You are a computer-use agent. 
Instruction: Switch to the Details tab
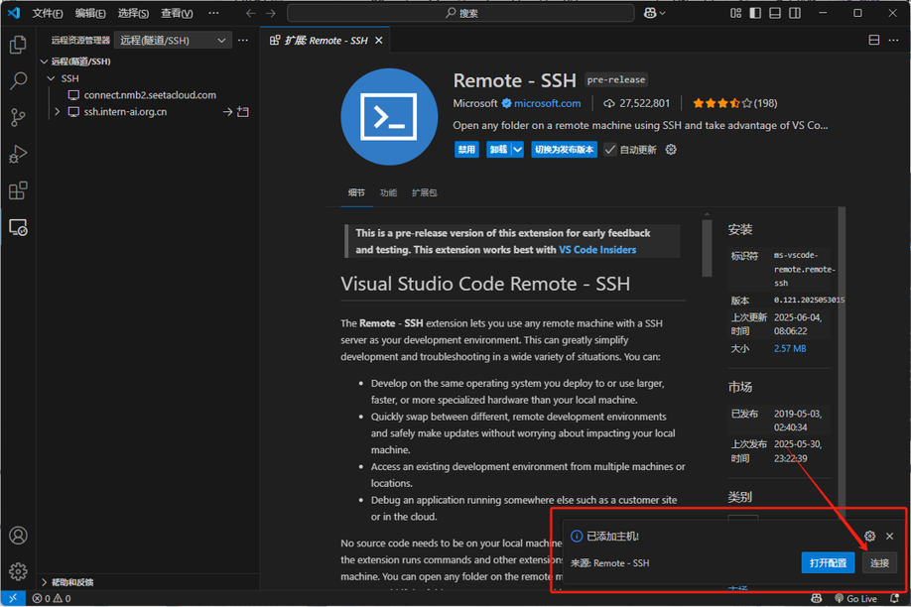coord(356,192)
